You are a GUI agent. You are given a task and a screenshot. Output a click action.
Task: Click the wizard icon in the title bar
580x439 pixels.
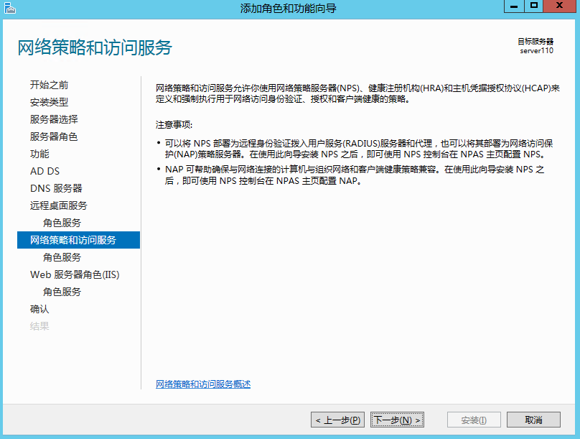point(9,8)
